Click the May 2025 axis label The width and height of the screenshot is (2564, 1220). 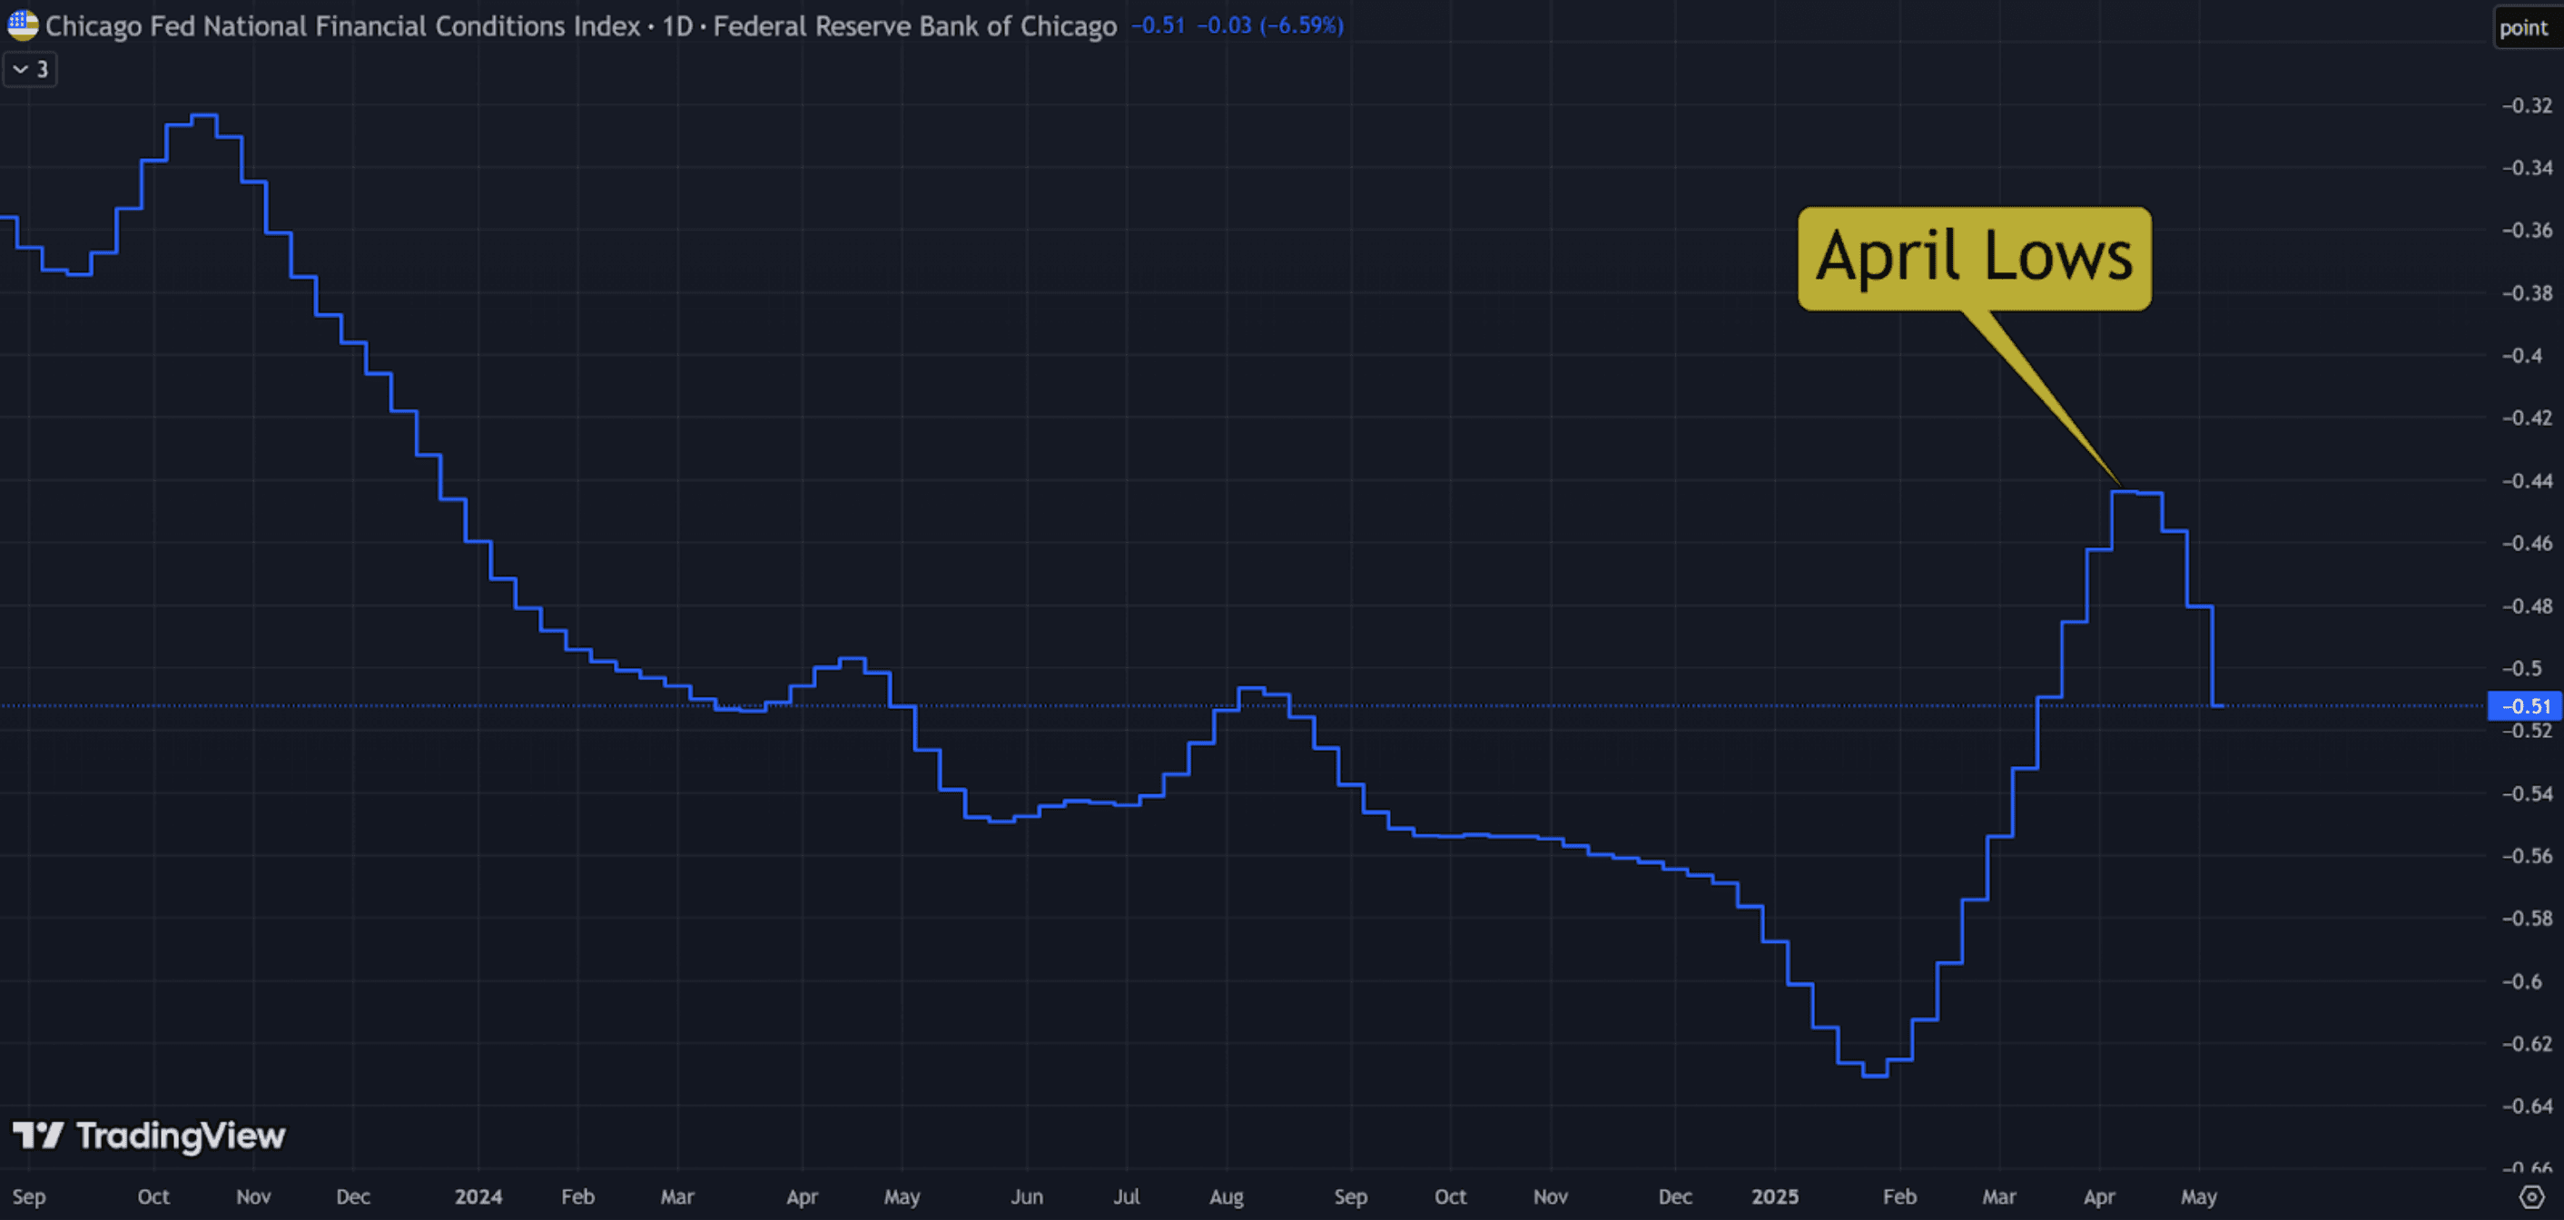pyautogui.click(x=2198, y=1196)
